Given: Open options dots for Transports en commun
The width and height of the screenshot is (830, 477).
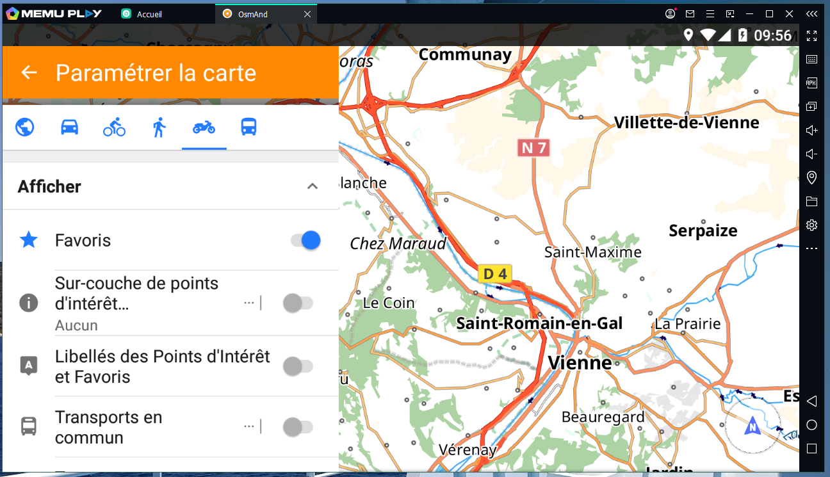Looking at the screenshot, I should click(x=249, y=427).
